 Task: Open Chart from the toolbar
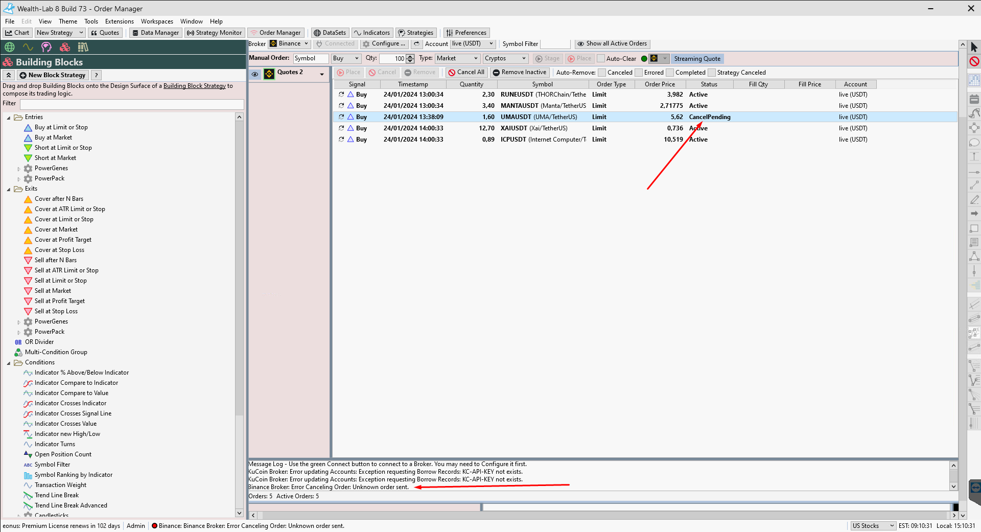pos(17,33)
